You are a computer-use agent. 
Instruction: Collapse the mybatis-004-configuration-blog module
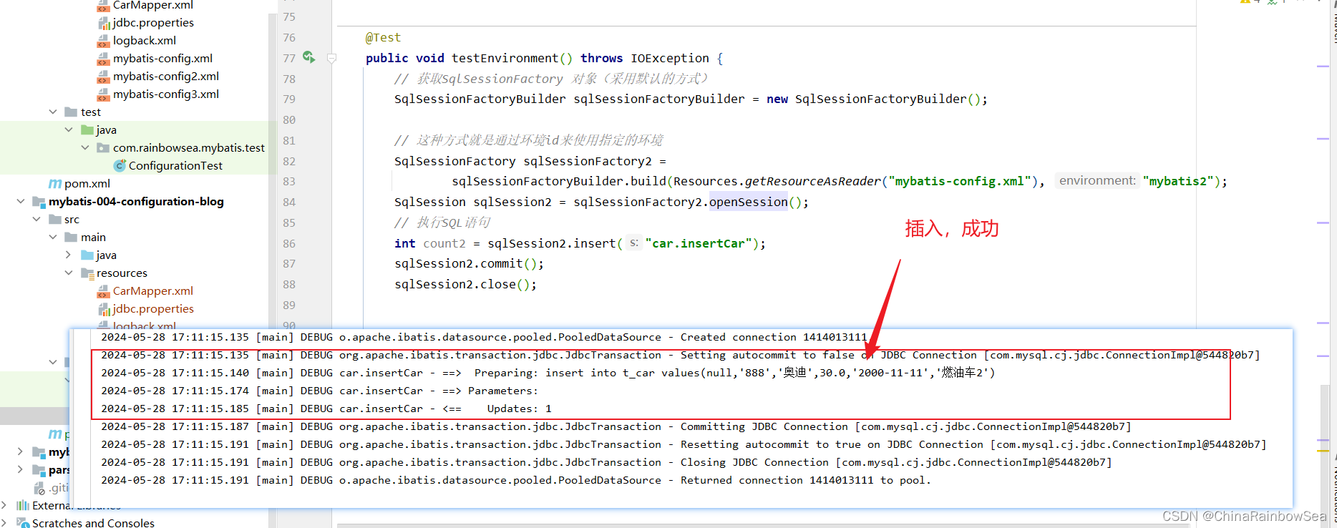click(x=21, y=202)
